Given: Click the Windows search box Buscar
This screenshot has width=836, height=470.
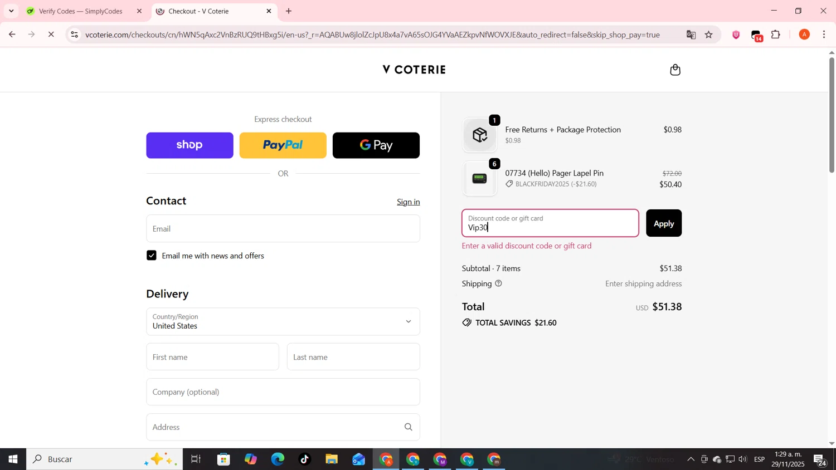Looking at the screenshot, I should tap(104, 459).
